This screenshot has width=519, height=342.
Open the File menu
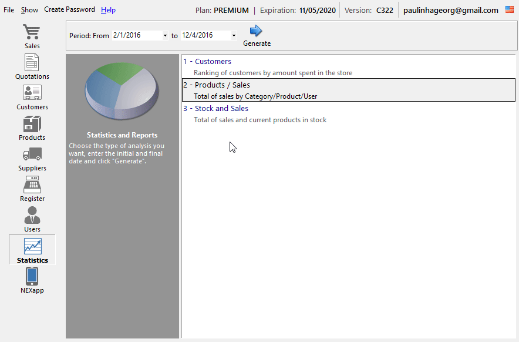tap(9, 10)
